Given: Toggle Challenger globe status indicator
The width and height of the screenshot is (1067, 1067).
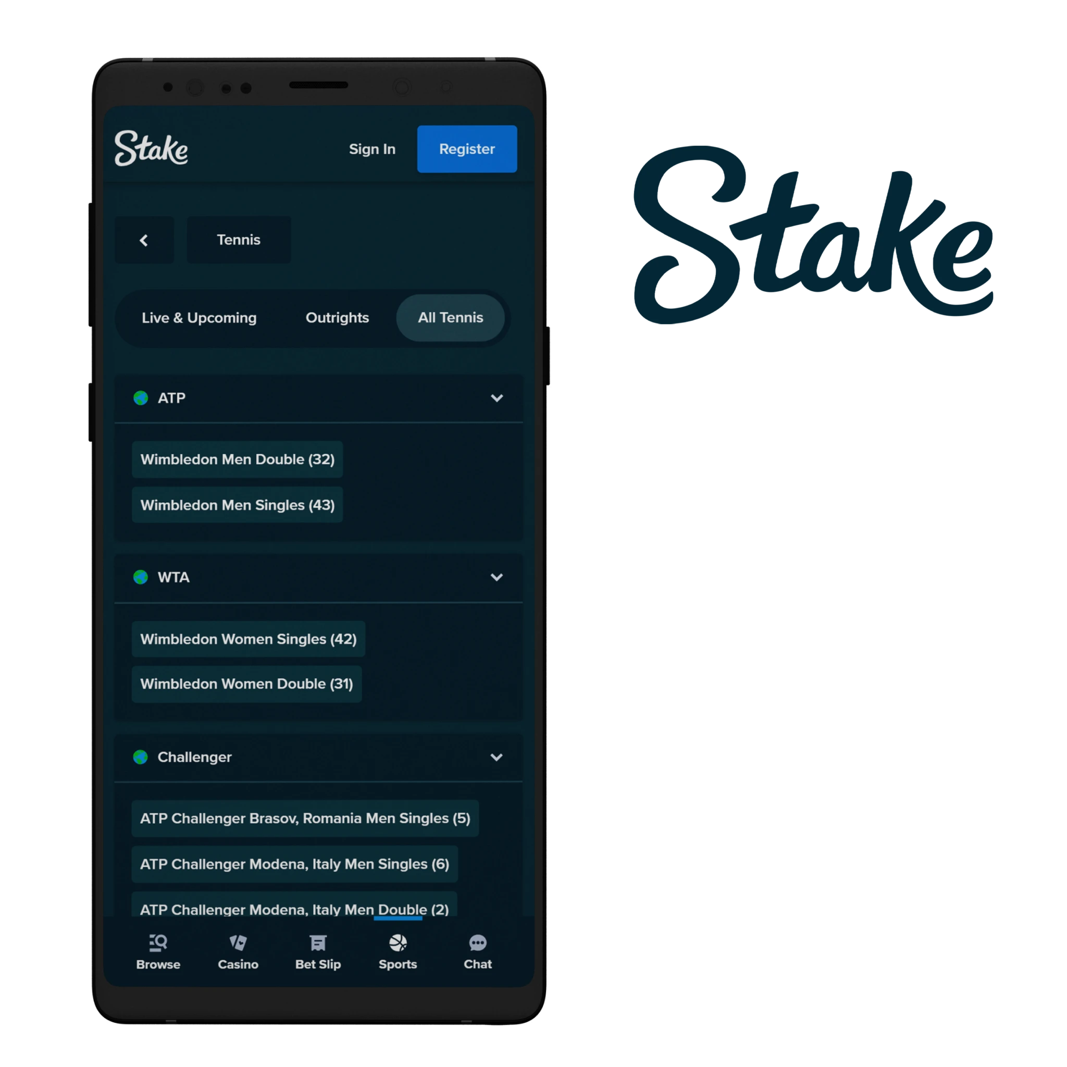Looking at the screenshot, I should pyautogui.click(x=140, y=756).
